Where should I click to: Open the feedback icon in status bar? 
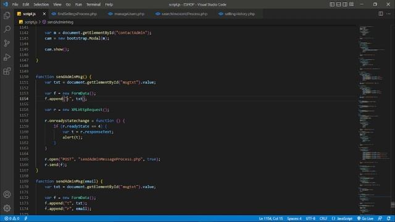coord(380,218)
